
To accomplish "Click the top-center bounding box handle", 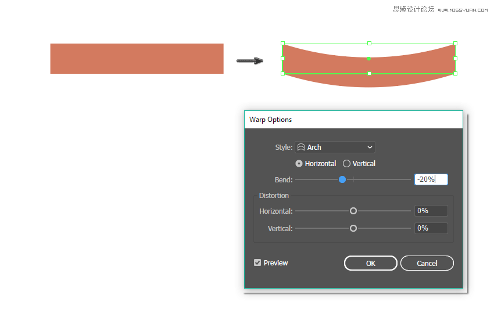I will click(x=369, y=43).
